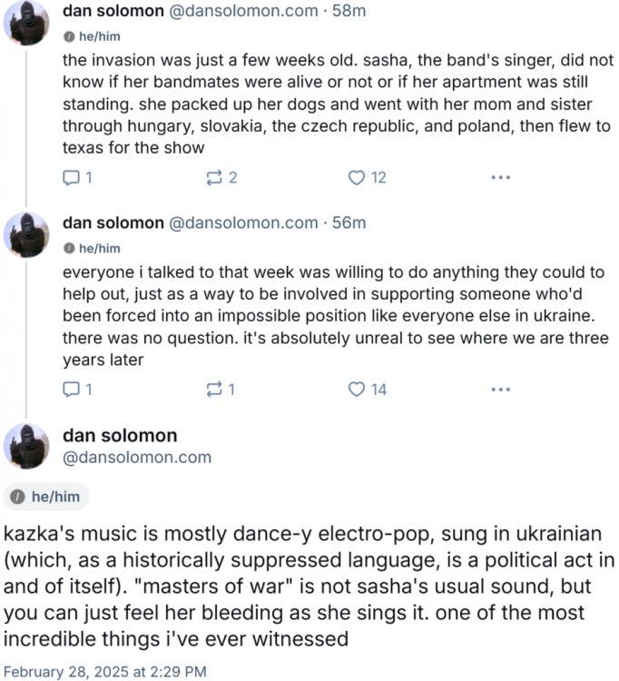619x681 pixels.
Task: Open @dansolomon.com handle under main author
Action: coord(136,457)
